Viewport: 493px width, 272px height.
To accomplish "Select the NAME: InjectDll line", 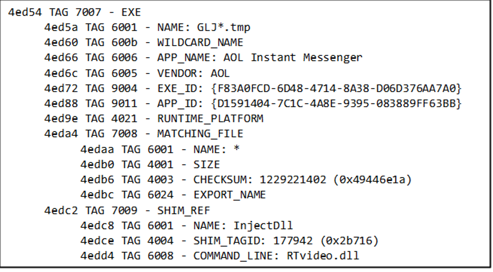I will click(187, 226).
